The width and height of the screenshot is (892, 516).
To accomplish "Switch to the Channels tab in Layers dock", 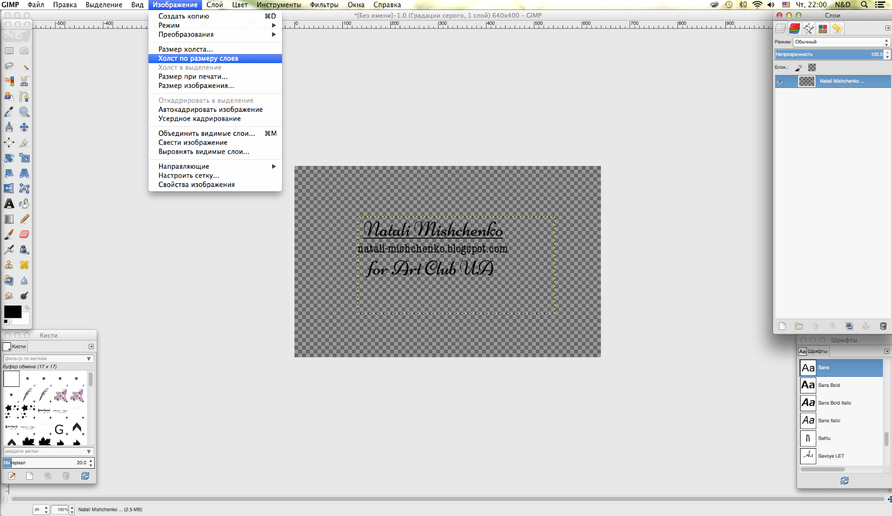I will coord(794,28).
